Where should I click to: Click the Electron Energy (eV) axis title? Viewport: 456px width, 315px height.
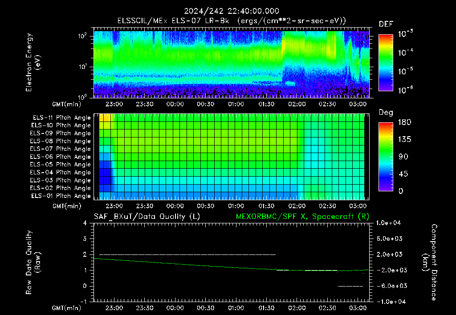tap(33, 62)
